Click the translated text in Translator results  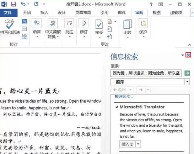(x=152, y=125)
